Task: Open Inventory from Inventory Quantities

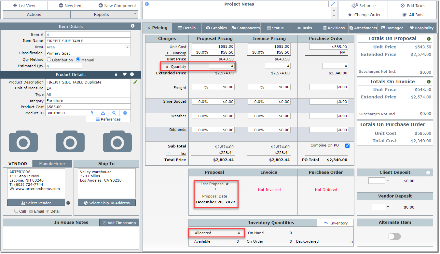Action: (x=336, y=223)
